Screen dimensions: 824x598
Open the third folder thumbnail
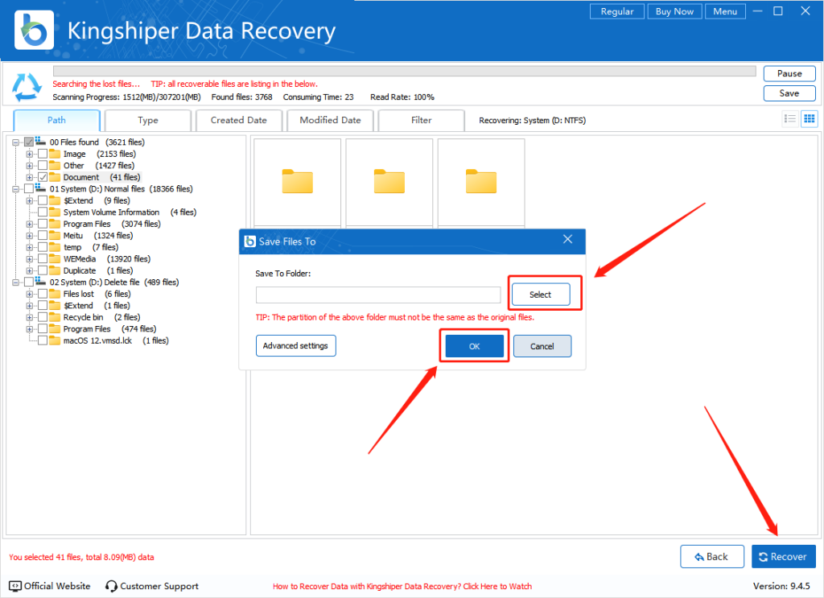(x=481, y=182)
